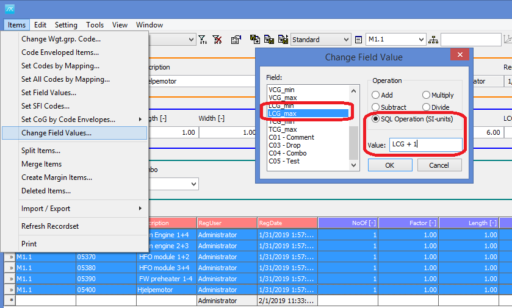Select VCG_min in Field list
Screen dimensions: 512x308
pos(308,90)
